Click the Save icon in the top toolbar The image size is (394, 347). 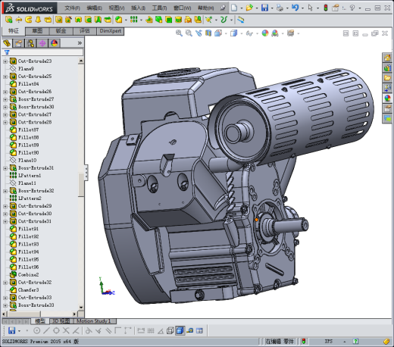[x=264, y=8]
